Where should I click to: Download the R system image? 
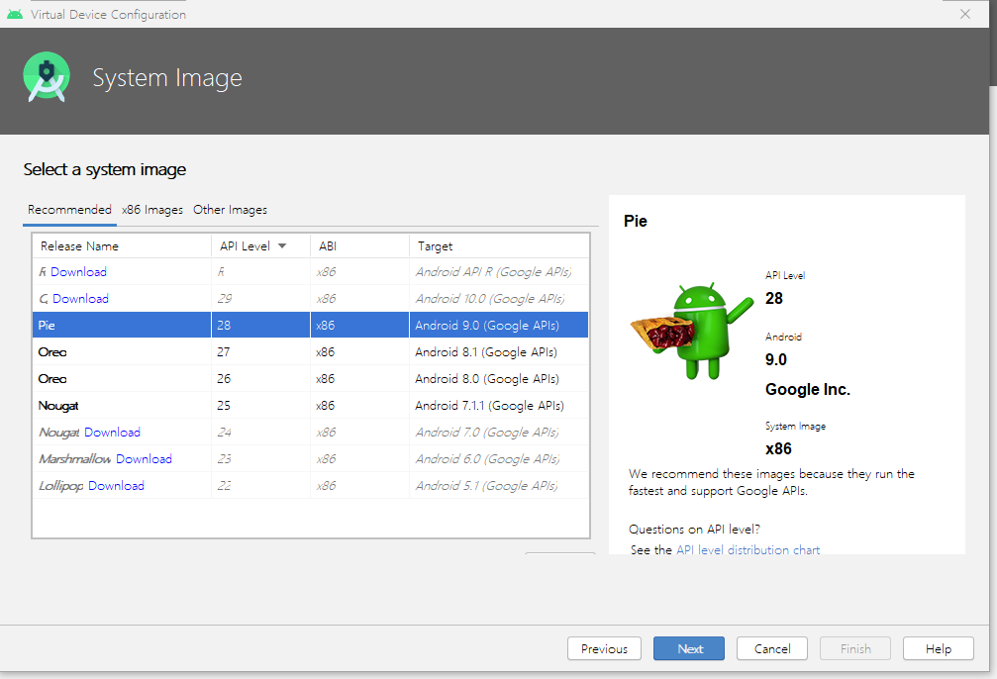[78, 271]
